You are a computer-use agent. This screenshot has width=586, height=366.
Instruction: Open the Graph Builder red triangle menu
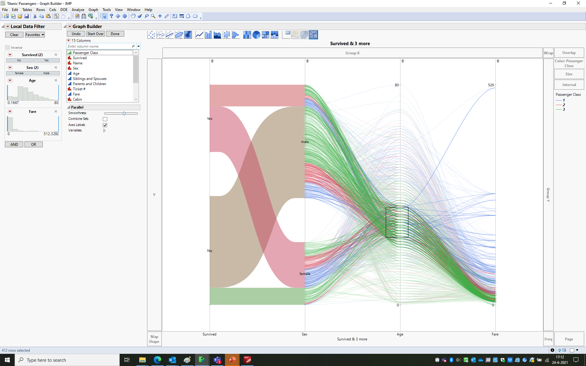[70, 27]
